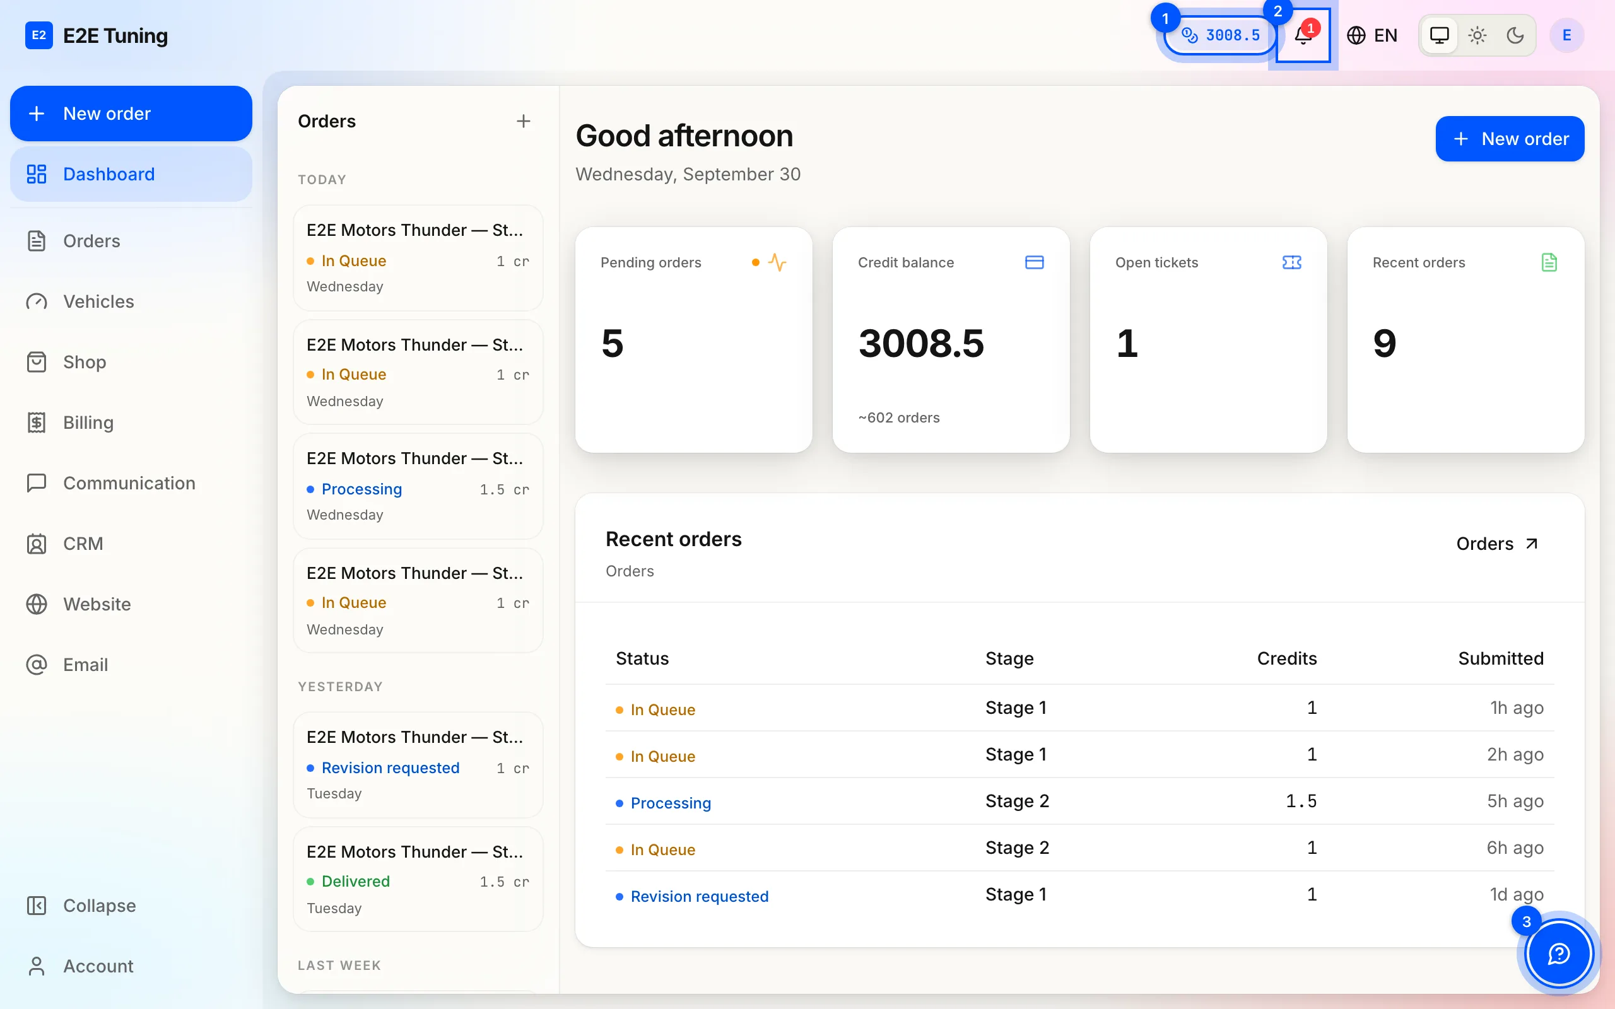The image size is (1615, 1009).
Task: Switch to dark theme mode
Action: [1515, 35]
